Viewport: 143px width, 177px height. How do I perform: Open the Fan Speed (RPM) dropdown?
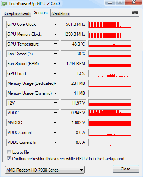(55, 64)
